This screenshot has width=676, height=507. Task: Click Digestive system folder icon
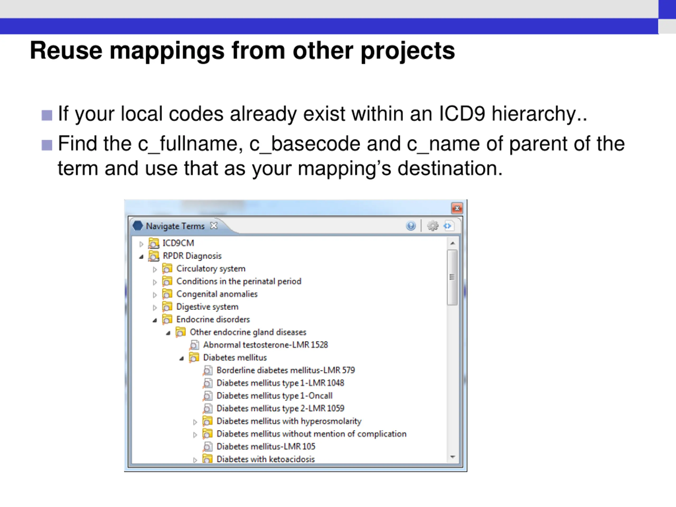(x=167, y=307)
